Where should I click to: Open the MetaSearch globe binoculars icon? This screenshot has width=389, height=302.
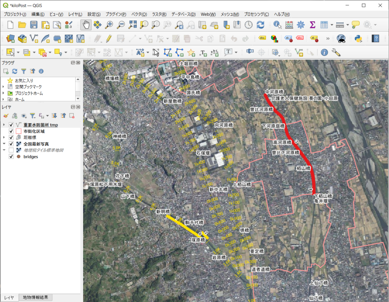342,38
